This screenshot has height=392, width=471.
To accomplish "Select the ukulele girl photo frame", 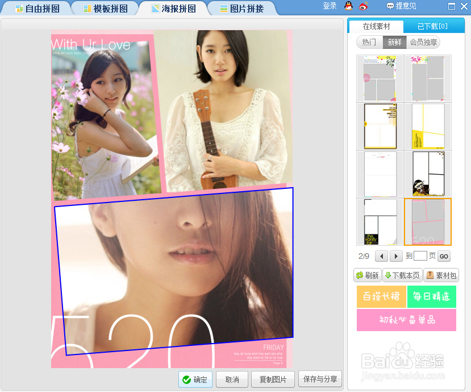I will 224,111.
